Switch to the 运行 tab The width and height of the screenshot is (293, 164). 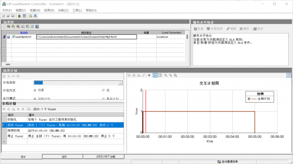(62, 157)
